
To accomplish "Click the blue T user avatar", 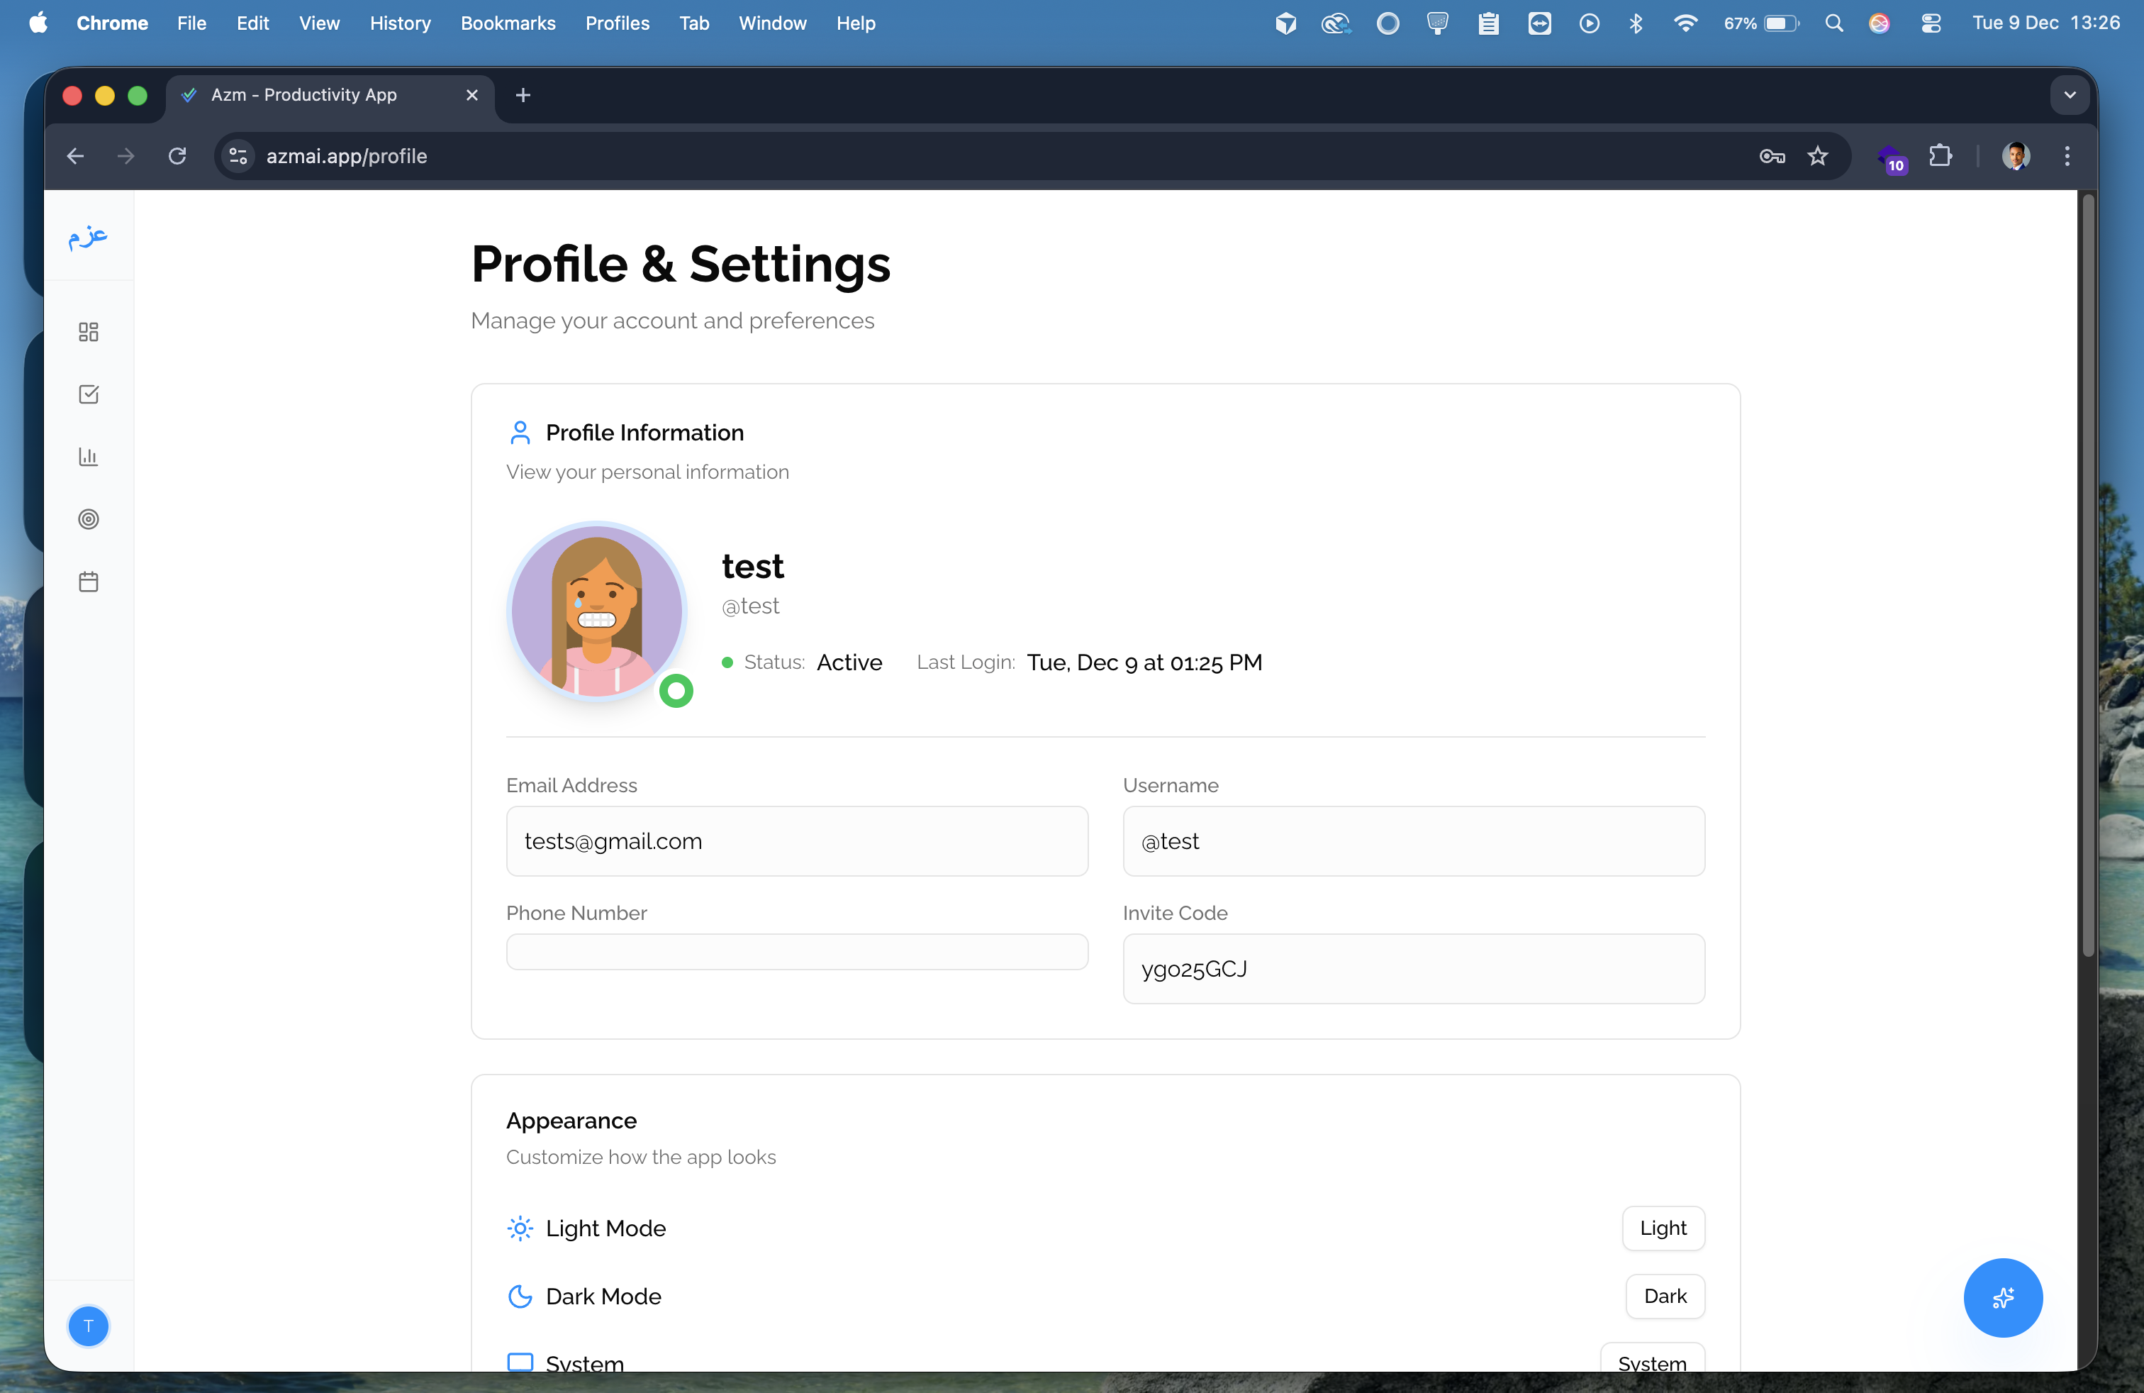I will coord(89,1326).
